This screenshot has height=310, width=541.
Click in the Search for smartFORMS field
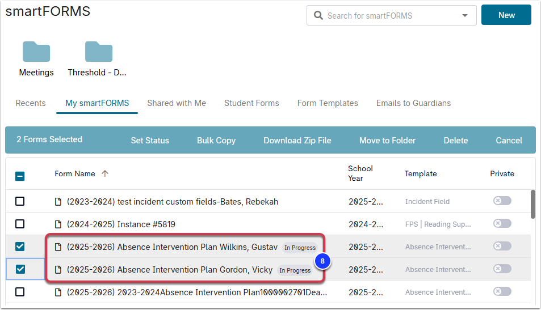click(391, 15)
